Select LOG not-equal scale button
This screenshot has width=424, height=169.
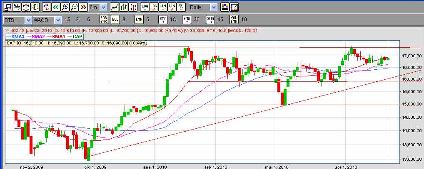tap(154, 7)
